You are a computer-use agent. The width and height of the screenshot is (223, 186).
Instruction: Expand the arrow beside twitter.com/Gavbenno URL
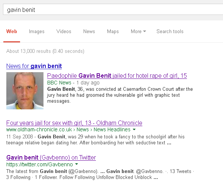pyautogui.click(x=77, y=164)
